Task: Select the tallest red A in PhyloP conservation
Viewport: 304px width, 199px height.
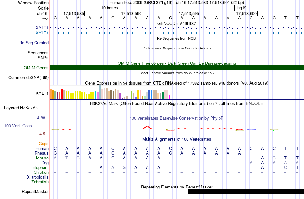Action: pyautogui.click(x=147, y=127)
